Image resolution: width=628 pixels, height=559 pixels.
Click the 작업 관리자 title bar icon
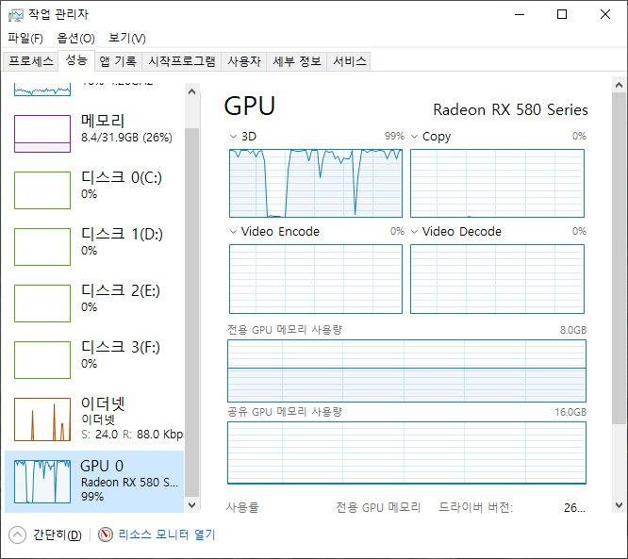(16, 15)
